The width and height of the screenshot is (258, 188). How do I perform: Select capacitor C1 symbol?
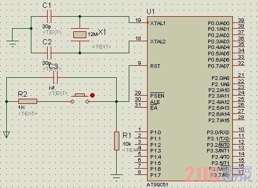pos(49,17)
